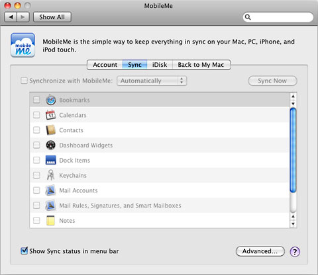Image resolution: width=318 pixels, height=275 pixels.
Task: Select the Bookmarks row text
Action: coord(74,100)
